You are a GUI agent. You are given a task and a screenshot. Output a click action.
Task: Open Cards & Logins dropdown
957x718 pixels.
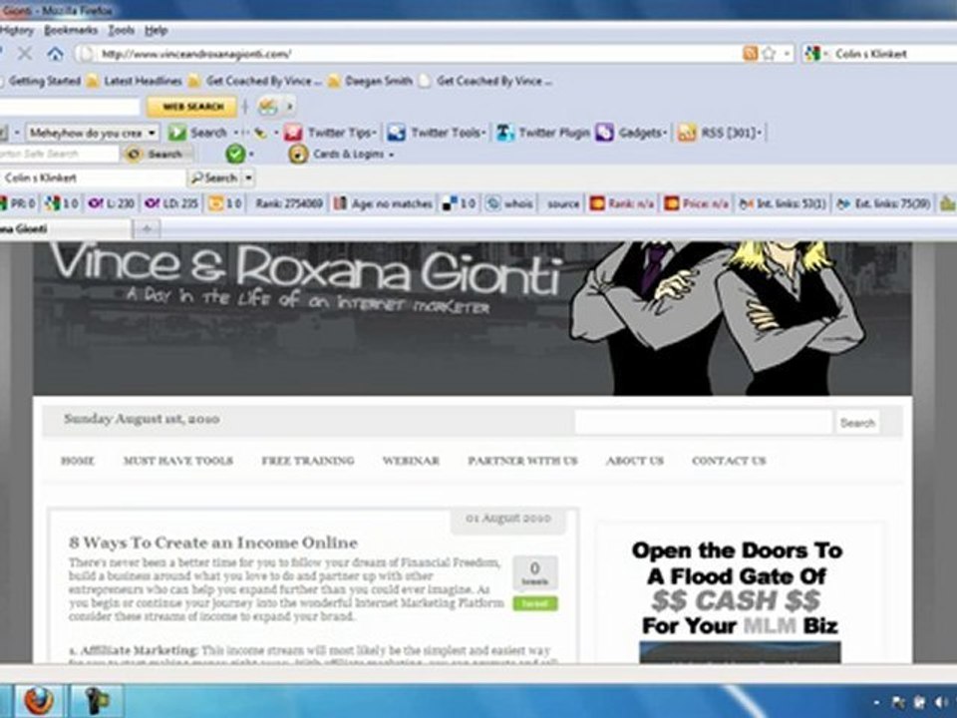(342, 154)
